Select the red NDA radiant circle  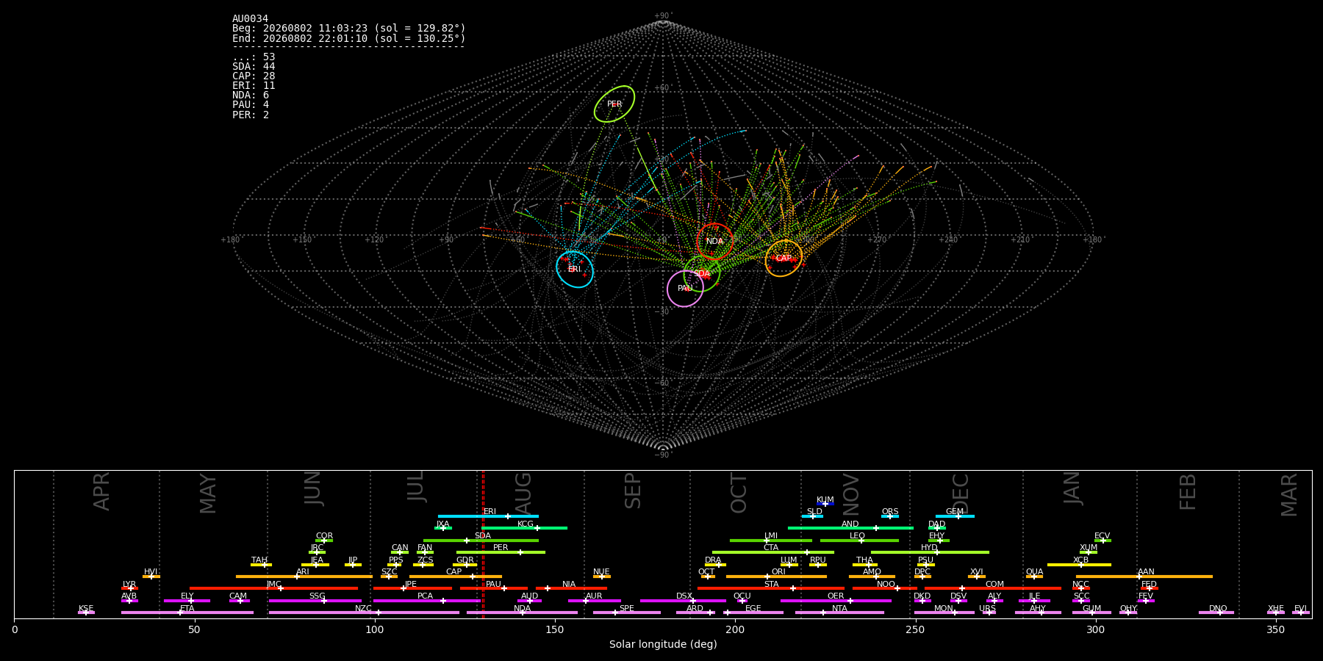coord(714,242)
